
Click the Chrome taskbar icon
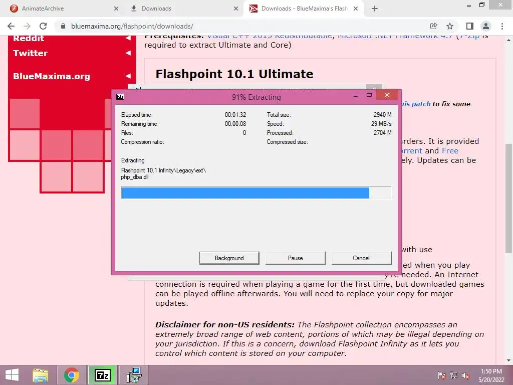[x=72, y=375]
